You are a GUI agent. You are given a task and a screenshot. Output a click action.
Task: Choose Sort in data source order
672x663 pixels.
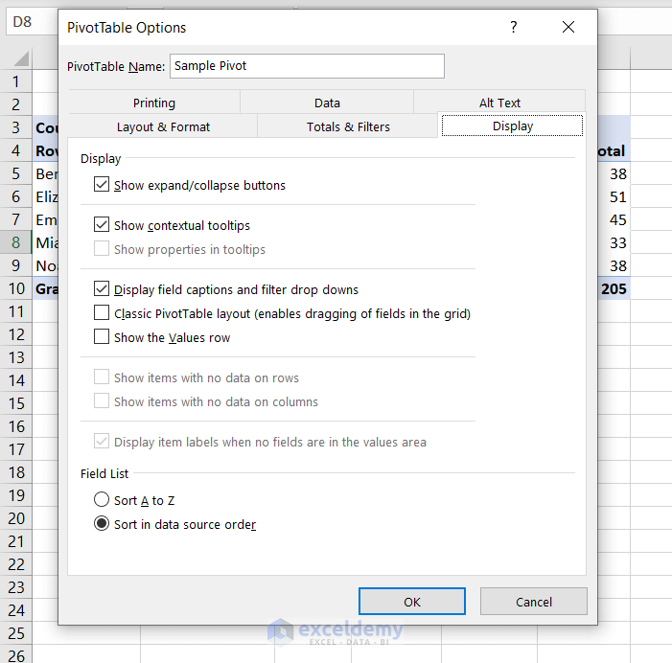pyautogui.click(x=102, y=524)
